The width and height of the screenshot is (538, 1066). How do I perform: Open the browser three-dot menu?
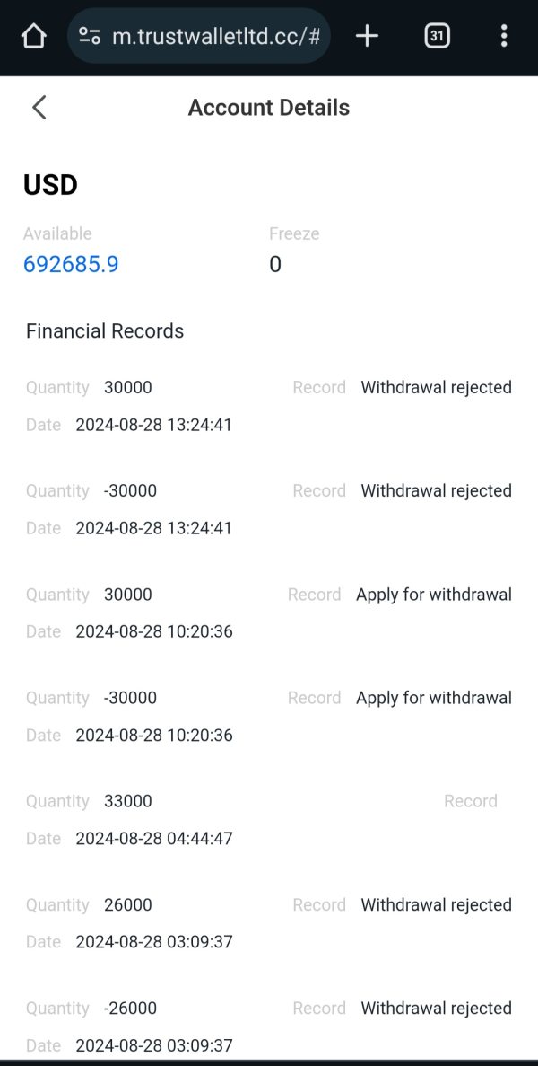504,36
